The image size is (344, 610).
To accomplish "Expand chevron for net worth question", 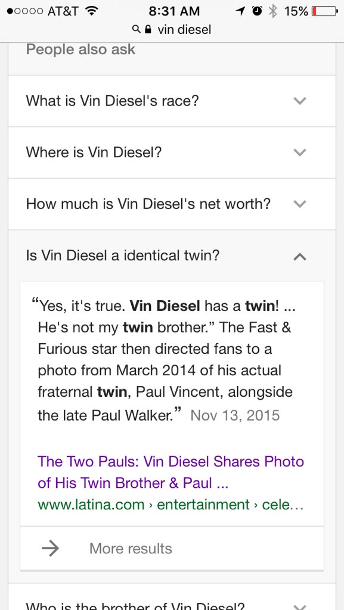I will click(x=300, y=204).
